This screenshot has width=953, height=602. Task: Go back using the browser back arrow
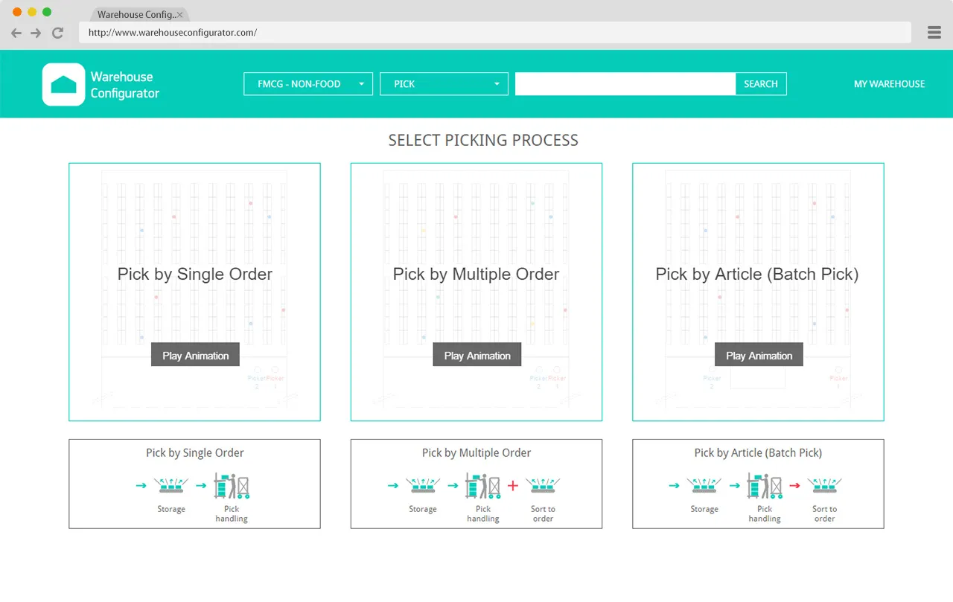pos(16,33)
